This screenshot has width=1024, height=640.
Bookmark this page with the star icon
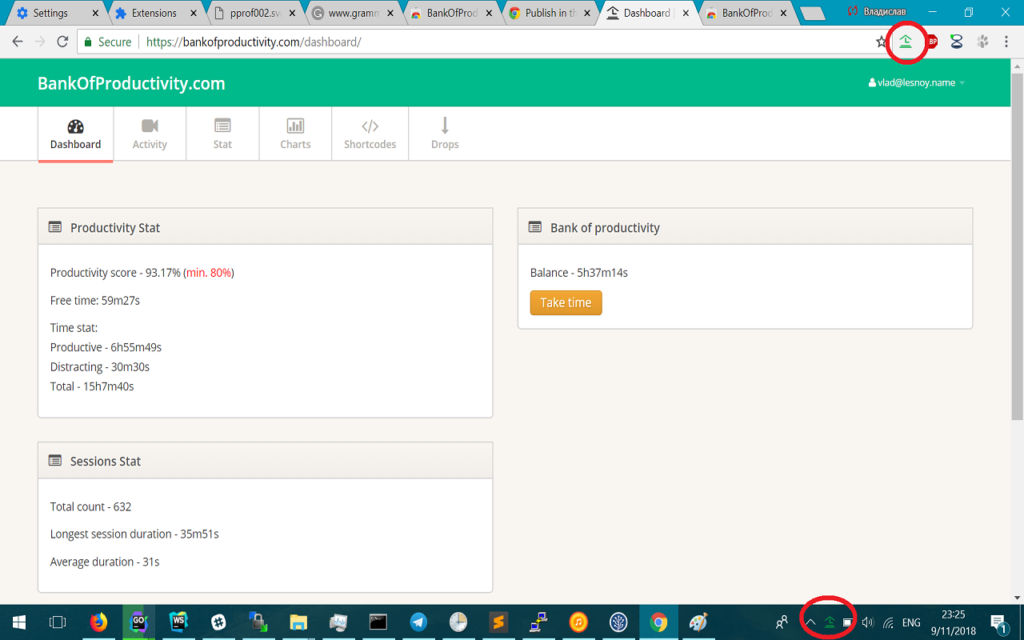tap(882, 42)
